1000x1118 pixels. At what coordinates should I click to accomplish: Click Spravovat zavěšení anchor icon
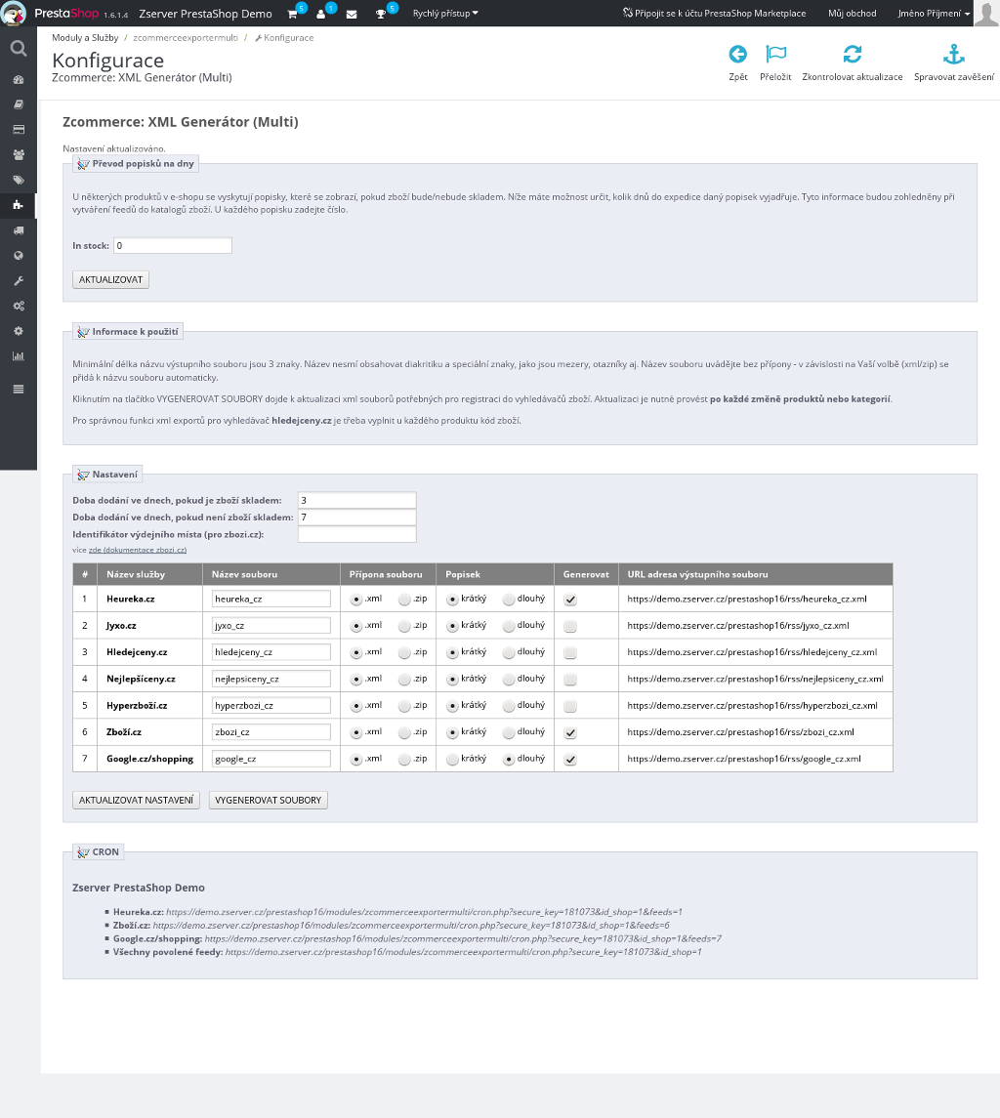click(954, 54)
